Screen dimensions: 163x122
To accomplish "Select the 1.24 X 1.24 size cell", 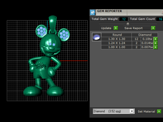I will [x=116, y=43].
